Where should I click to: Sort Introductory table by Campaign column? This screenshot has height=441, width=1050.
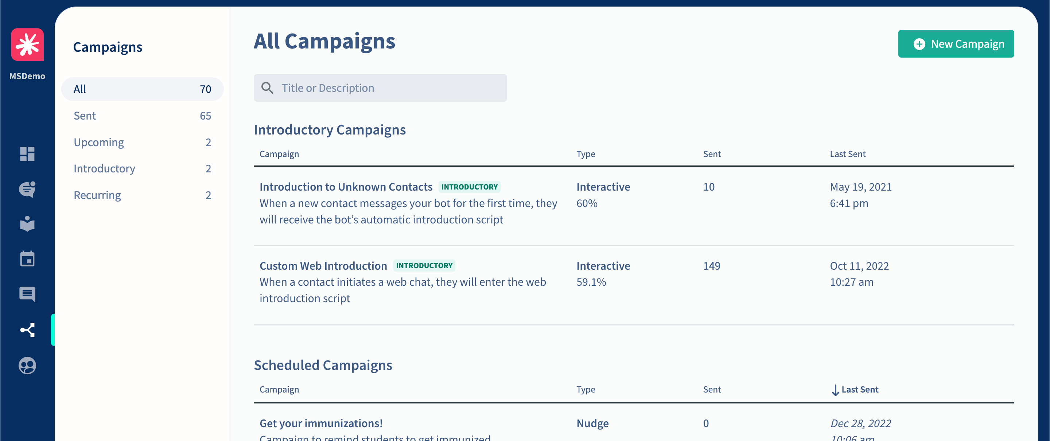(x=279, y=154)
